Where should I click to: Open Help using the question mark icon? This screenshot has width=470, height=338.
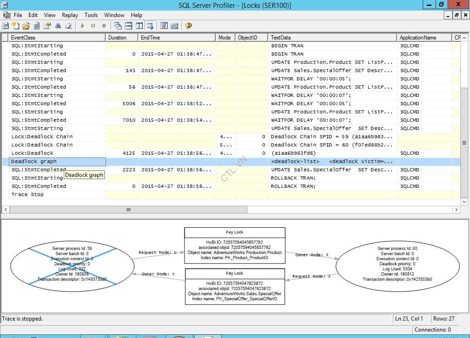click(189, 26)
